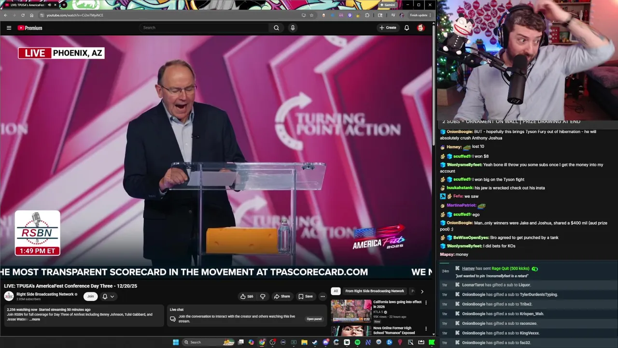Open YouTube notifications bell in header
Screen dimensions: 618x348
point(407,28)
